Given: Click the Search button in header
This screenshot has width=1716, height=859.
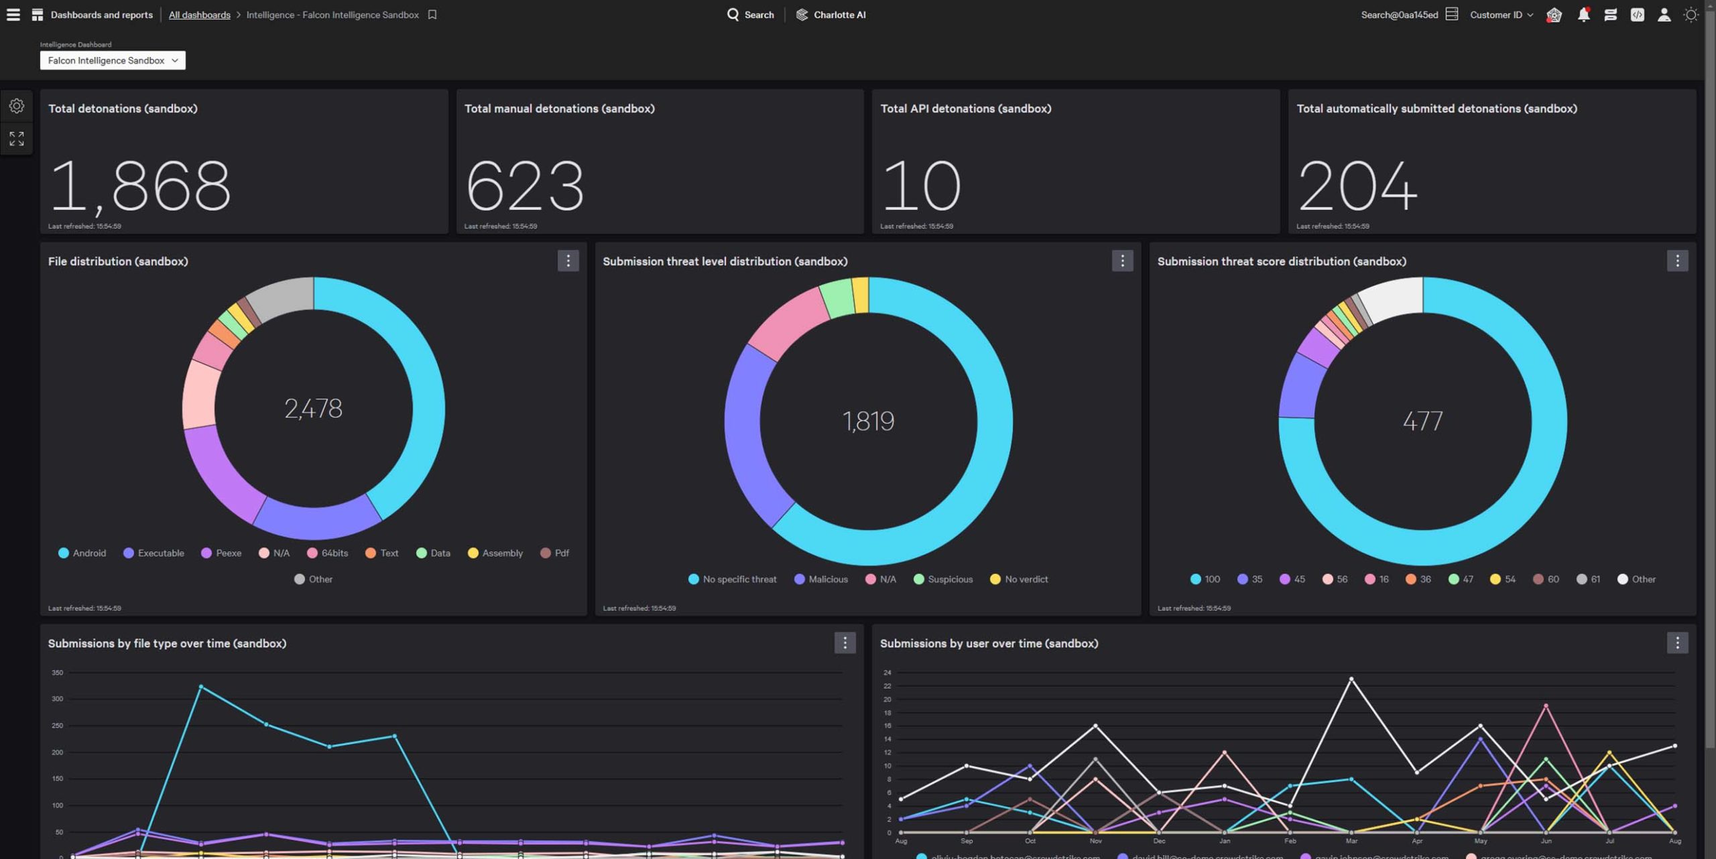Looking at the screenshot, I should click(x=750, y=15).
